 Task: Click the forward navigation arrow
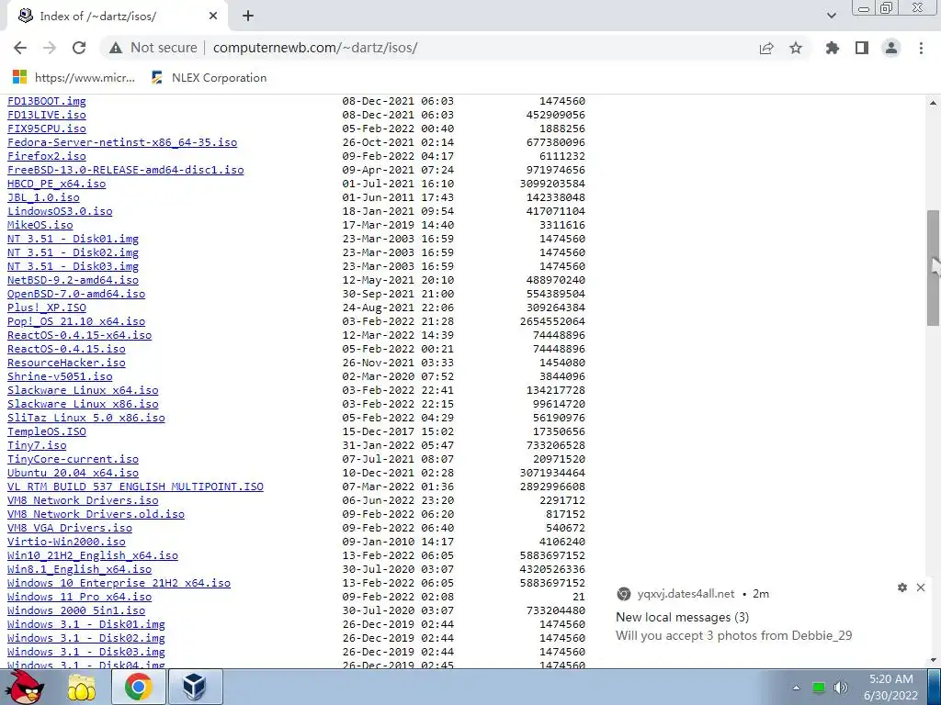[50, 48]
